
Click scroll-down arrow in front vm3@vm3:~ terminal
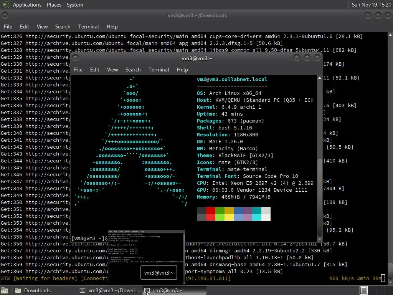(320, 239)
